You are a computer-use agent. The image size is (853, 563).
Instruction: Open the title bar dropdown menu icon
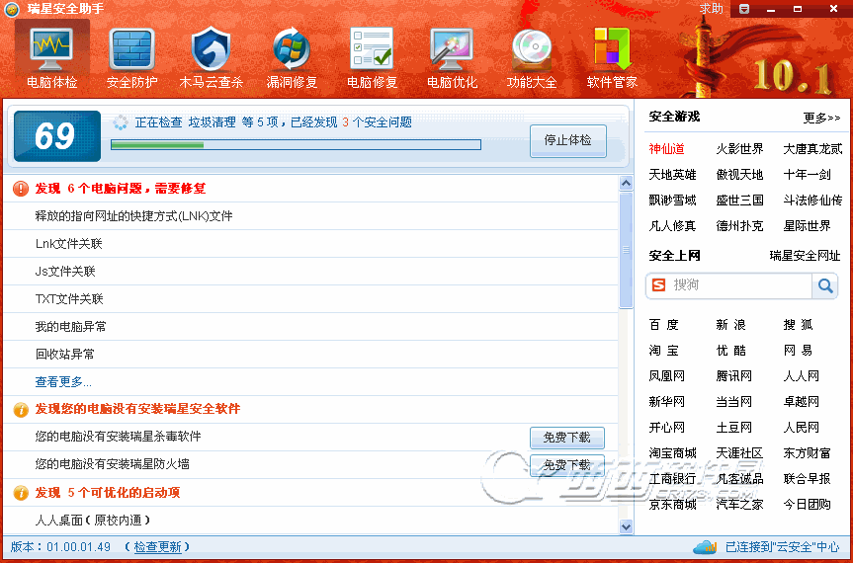(x=744, y=9)
